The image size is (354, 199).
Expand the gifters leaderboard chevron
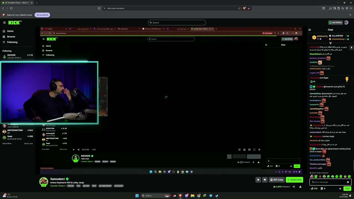point(330,43)
